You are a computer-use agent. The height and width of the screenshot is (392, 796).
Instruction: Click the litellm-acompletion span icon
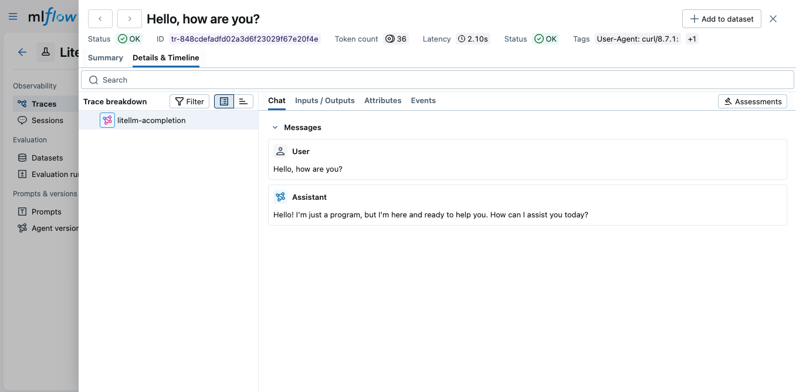pyautogui.click(x=107, y=120)
